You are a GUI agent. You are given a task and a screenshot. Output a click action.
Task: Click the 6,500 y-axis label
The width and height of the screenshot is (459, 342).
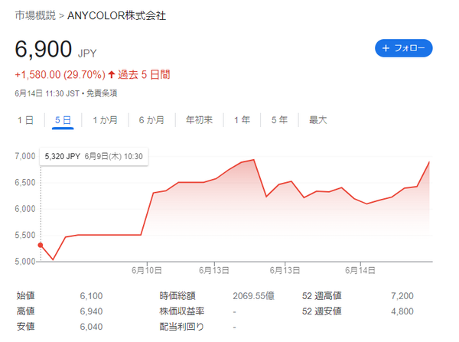[x=25, y=182]
